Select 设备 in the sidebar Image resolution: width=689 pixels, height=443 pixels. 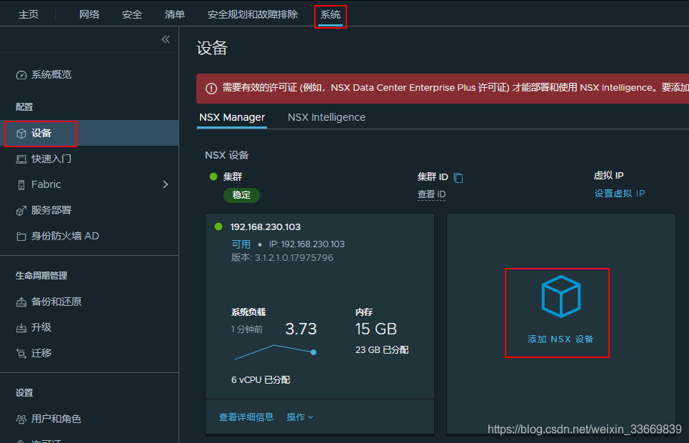[x=89, y=134]
